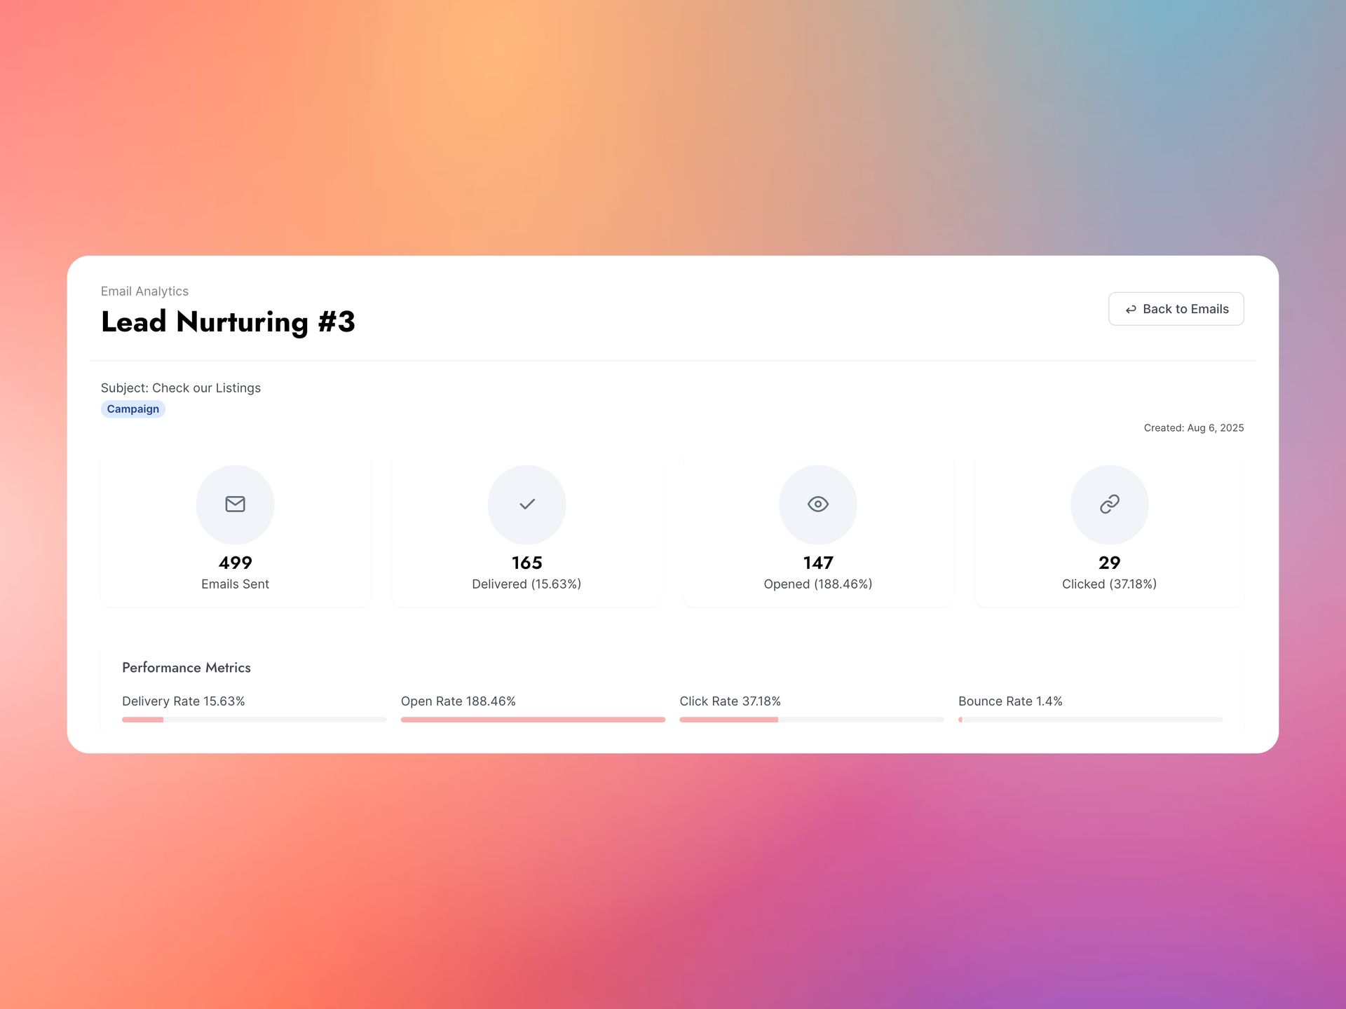The height and width of the screenshot is (1009, 1346).
Task: Click the Subject: Check our Listings line
Action: click(181, 388)
